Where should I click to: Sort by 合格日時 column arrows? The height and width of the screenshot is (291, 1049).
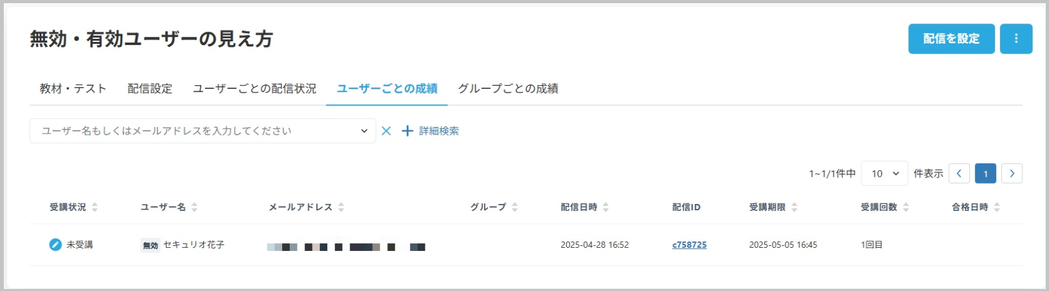pyautogui.click(x=997, y=207)
